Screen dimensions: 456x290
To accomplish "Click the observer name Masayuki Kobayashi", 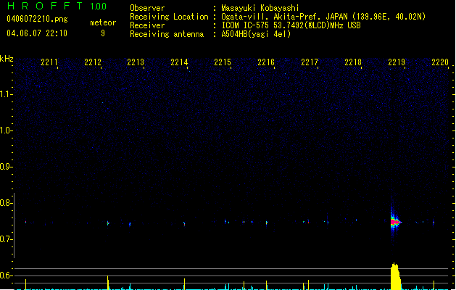I will click(x=260, y=8).
